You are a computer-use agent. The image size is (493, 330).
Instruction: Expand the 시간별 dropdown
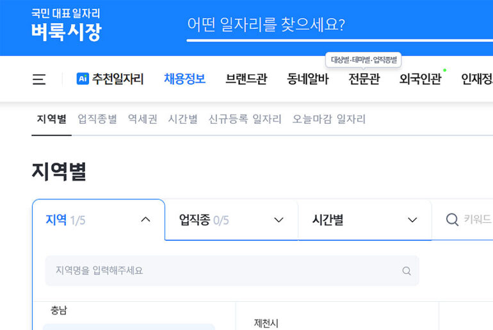[x=412, y=220]
